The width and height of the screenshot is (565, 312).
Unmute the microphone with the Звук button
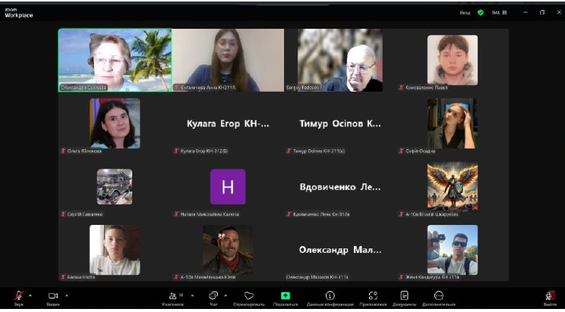tap(19, 298)
